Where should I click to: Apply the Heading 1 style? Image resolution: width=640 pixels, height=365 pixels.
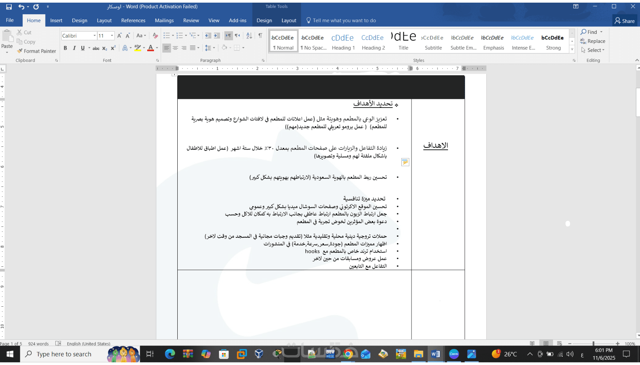pos(343,41)
